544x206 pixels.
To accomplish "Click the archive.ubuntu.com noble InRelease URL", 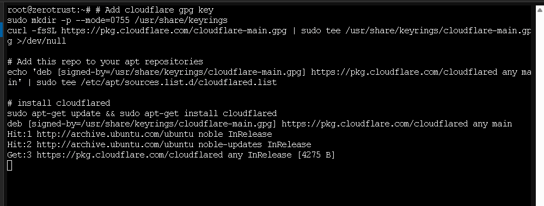I will coord(154,134).
